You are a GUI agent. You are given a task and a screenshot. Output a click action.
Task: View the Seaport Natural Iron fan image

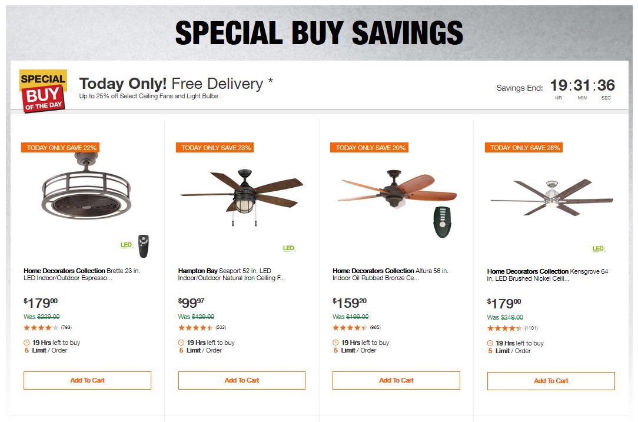click(241, 191)
